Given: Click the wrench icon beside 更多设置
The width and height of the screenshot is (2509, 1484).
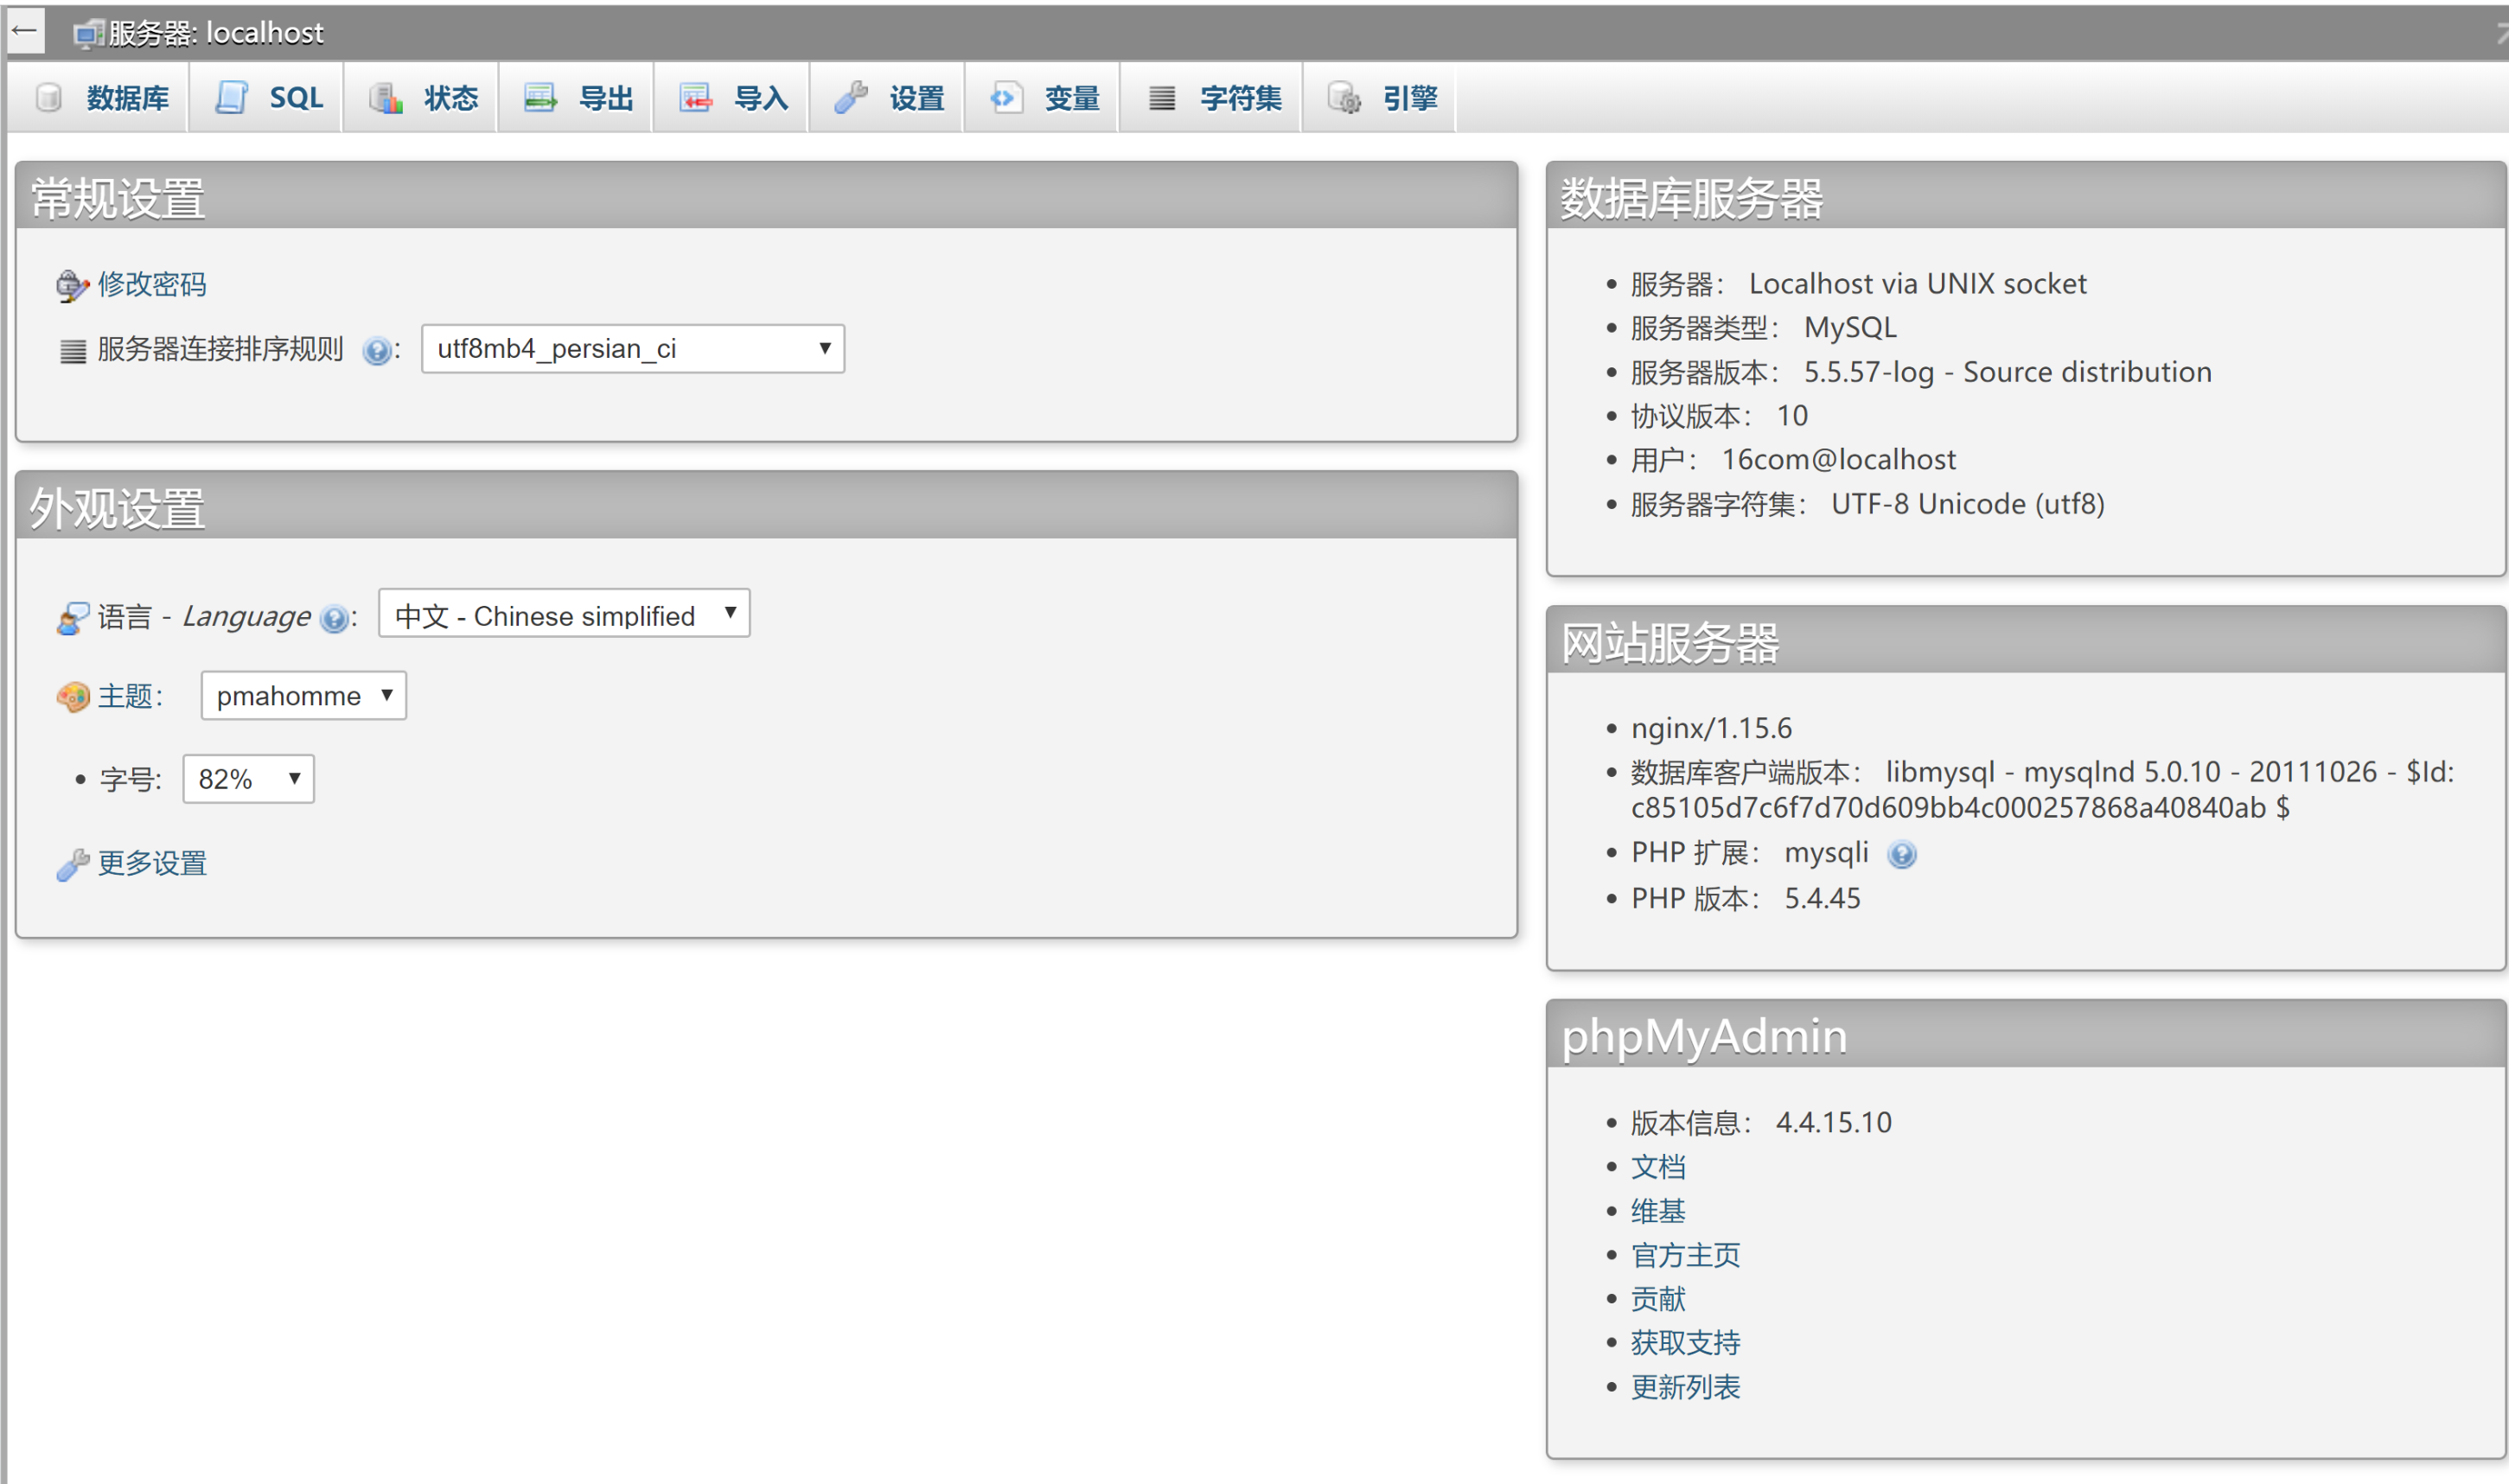Looking at the screenshot, I should pos(73,864).
